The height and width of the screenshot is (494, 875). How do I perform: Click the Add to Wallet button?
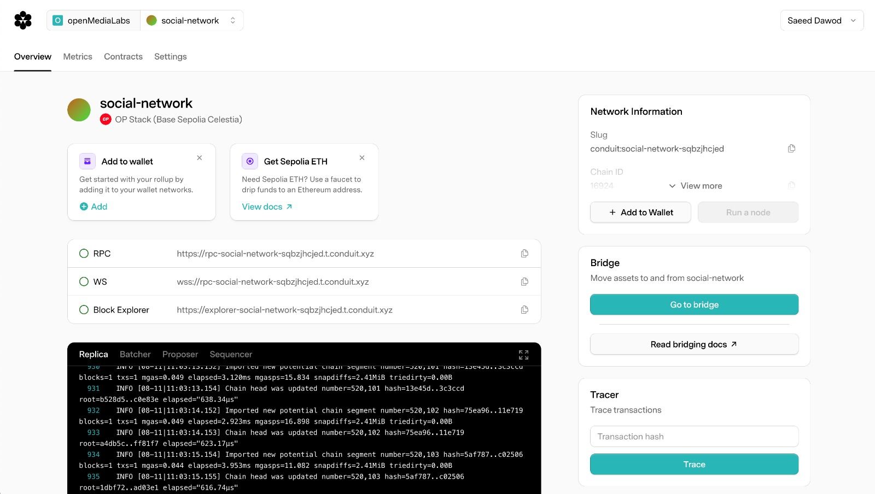click(x=640, y=212)
